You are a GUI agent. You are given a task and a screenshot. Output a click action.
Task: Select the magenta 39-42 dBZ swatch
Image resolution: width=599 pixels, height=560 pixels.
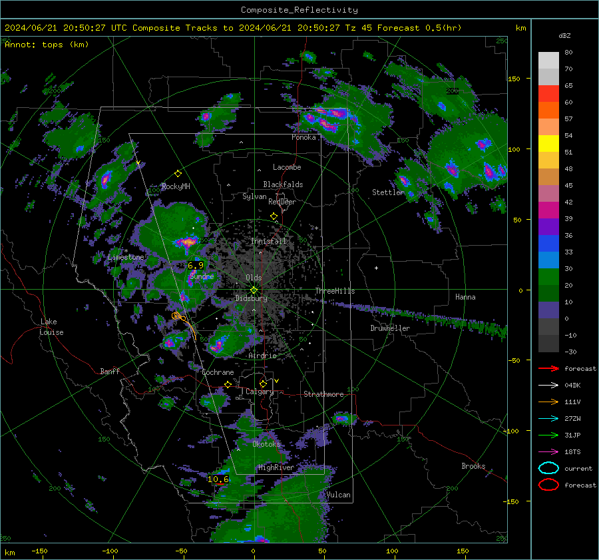coord(548,210)
